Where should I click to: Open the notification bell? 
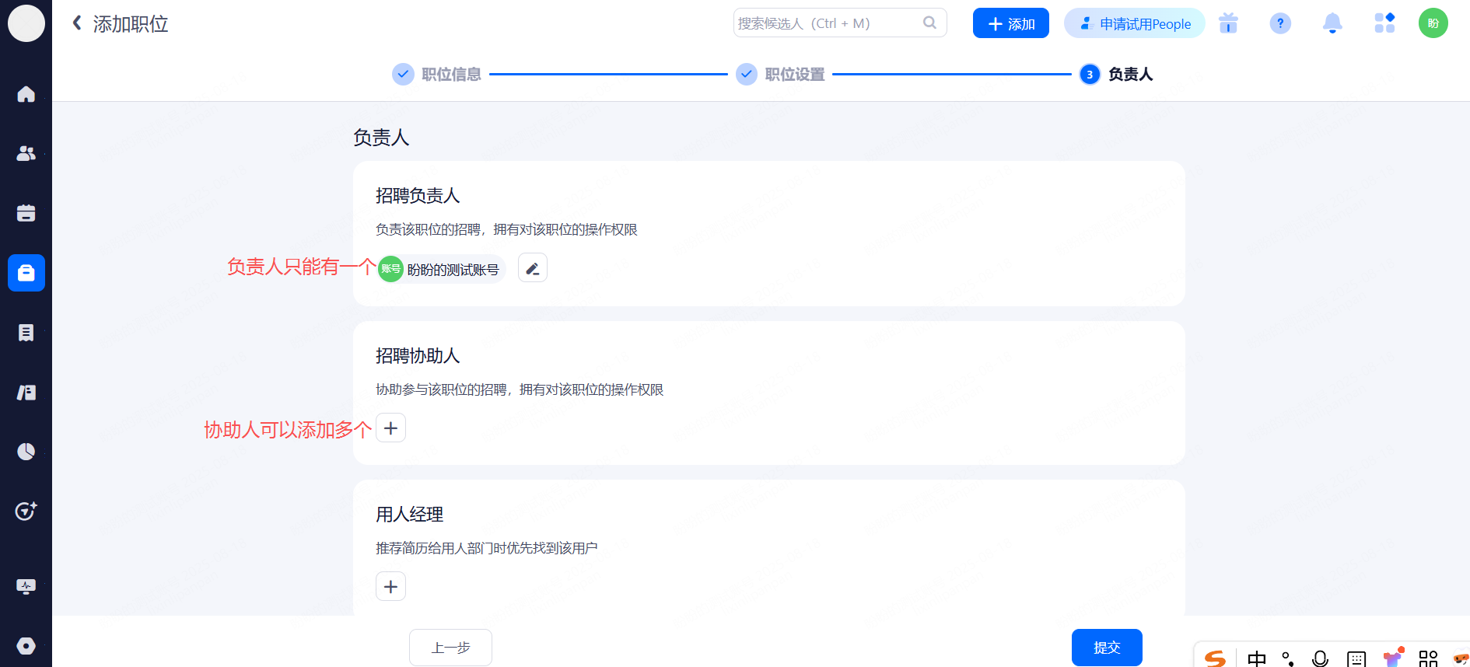pos(1332,23)
